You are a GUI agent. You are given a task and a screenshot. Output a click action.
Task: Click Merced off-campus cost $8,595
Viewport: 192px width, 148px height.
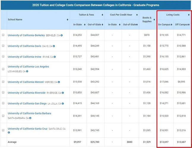point(181,82)
